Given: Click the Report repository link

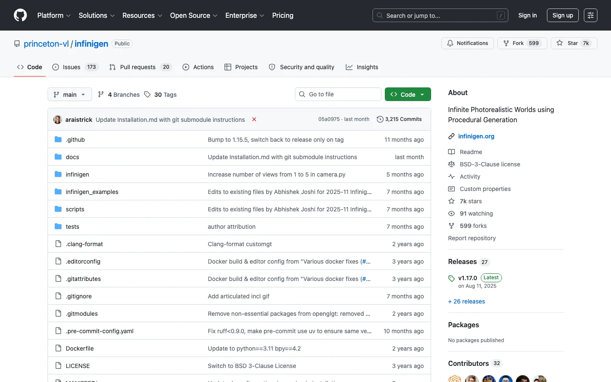Looking at the screenshot, I should pyautogui.click(x=472, y=238).
